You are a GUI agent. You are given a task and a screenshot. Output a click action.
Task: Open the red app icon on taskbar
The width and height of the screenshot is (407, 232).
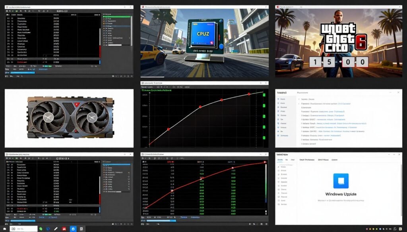64,229
